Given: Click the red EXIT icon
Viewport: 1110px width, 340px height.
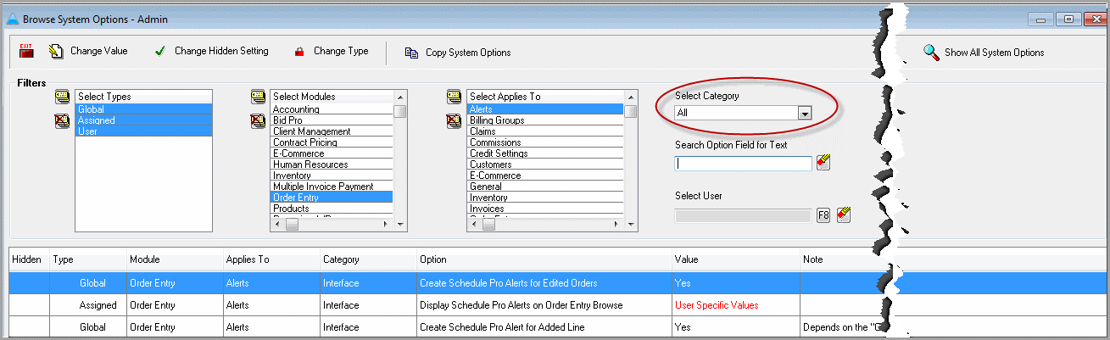Looking at the screenshot, I should 26,52.
